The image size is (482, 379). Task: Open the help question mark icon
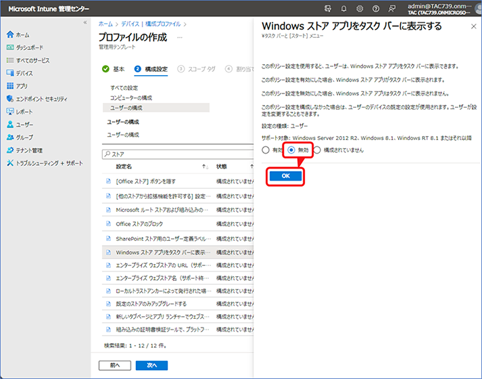376,9
